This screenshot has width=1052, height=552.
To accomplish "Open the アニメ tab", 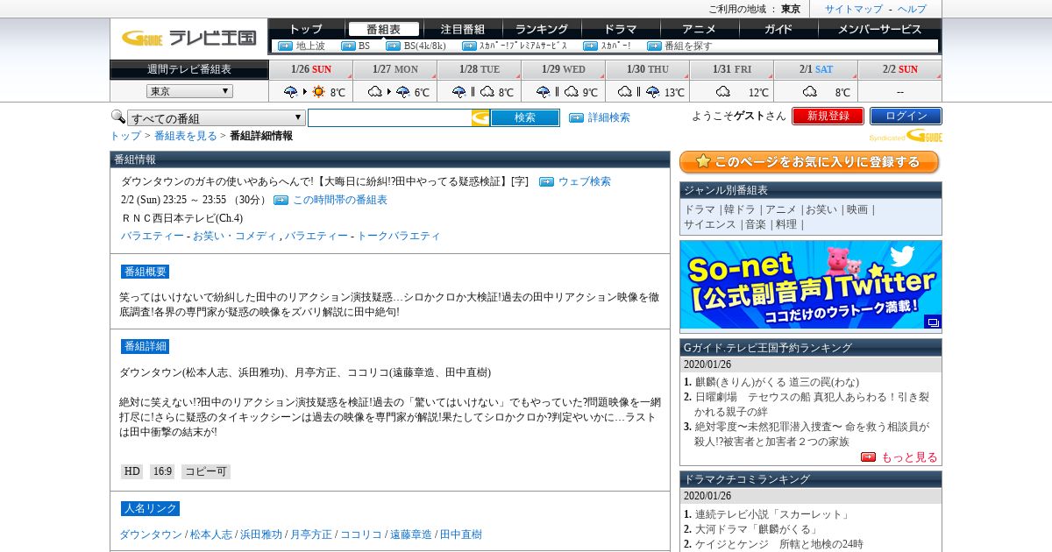I will click(x=700, y=29).
